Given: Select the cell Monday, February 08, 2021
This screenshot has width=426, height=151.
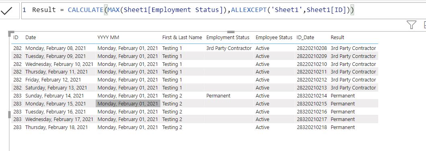Looking at the screenshot, I should (x=55, y=48).
